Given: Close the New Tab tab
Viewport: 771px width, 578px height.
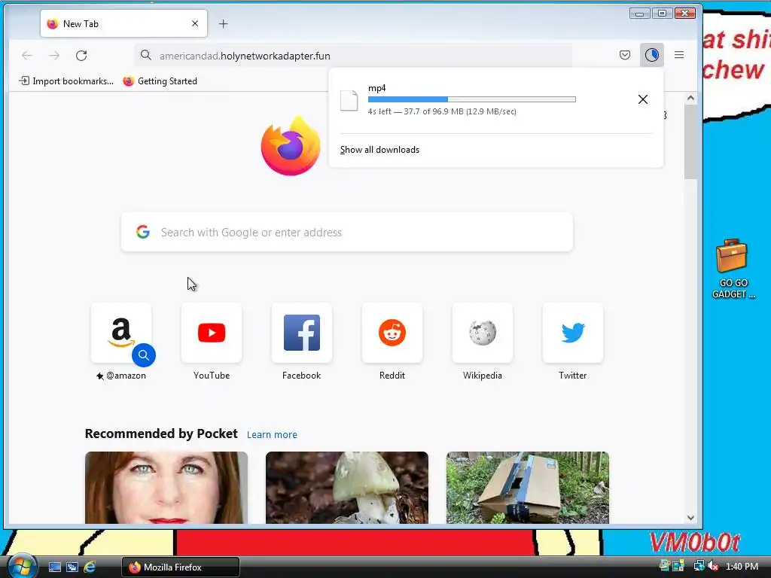Looking at the screenshot, I should click(x=195, y=23).
